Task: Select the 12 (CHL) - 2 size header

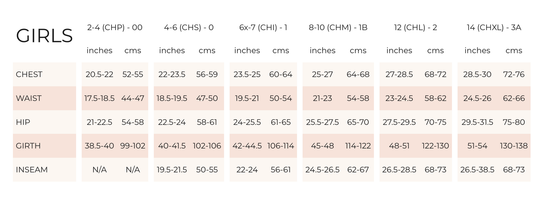Action: [x=415, y=27]
